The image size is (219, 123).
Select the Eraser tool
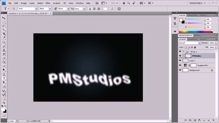click(x=4, y=58)
